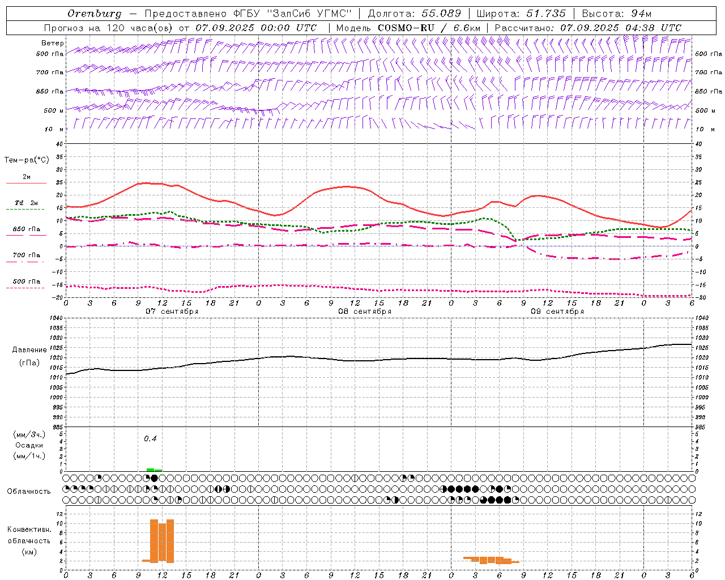Click the Orenburg station name in the header

pyautogui.click(x=95, y=14)
